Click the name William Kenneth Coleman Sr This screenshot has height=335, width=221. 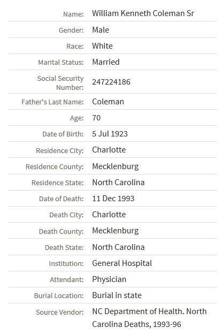pyautogui.click(x=143, y=13)
